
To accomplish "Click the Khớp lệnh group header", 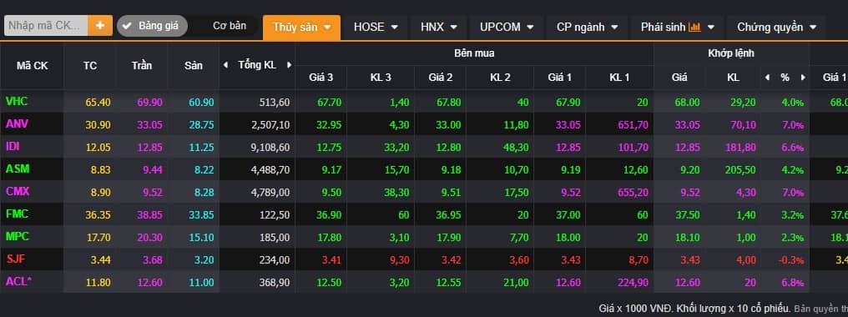I will 731,53.
